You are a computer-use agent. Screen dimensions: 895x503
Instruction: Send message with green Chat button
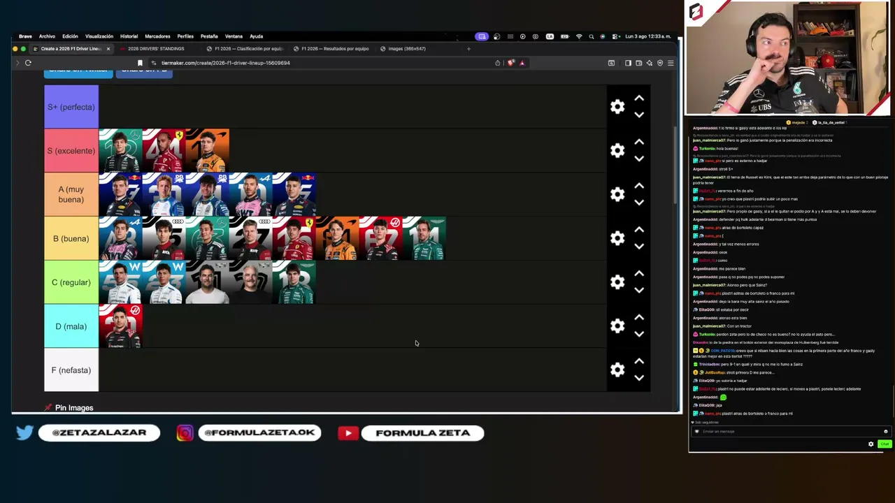[885, 444]
